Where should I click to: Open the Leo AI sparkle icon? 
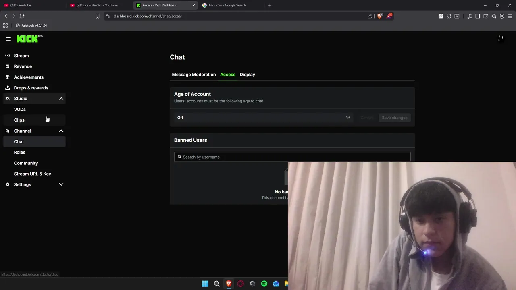point(494,16)
